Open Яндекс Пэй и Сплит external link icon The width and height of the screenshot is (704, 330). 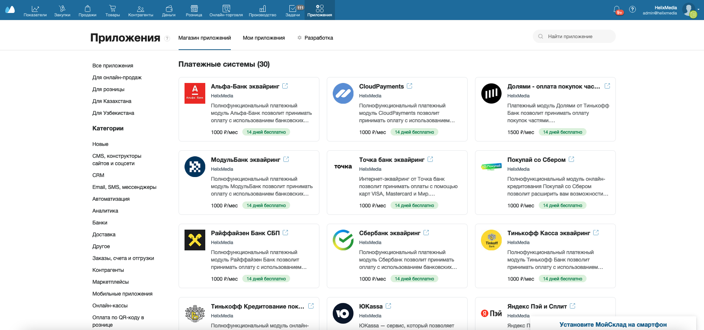[x=572, y=306]
